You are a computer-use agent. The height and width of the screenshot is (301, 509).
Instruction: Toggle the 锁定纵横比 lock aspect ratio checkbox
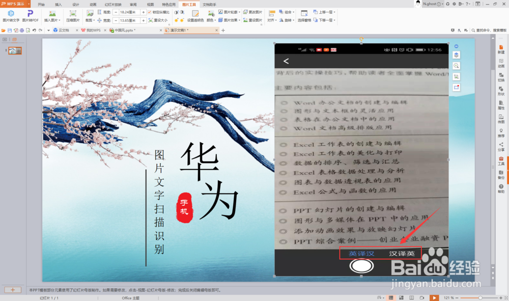point(150,12)
